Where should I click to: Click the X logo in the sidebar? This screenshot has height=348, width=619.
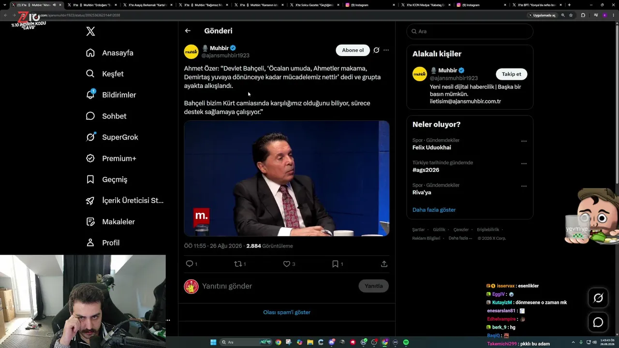90,31
